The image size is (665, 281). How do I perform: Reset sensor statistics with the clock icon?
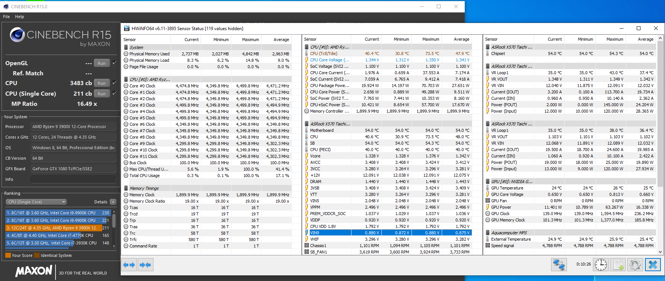pyautogui.click(x=600, y=264)
